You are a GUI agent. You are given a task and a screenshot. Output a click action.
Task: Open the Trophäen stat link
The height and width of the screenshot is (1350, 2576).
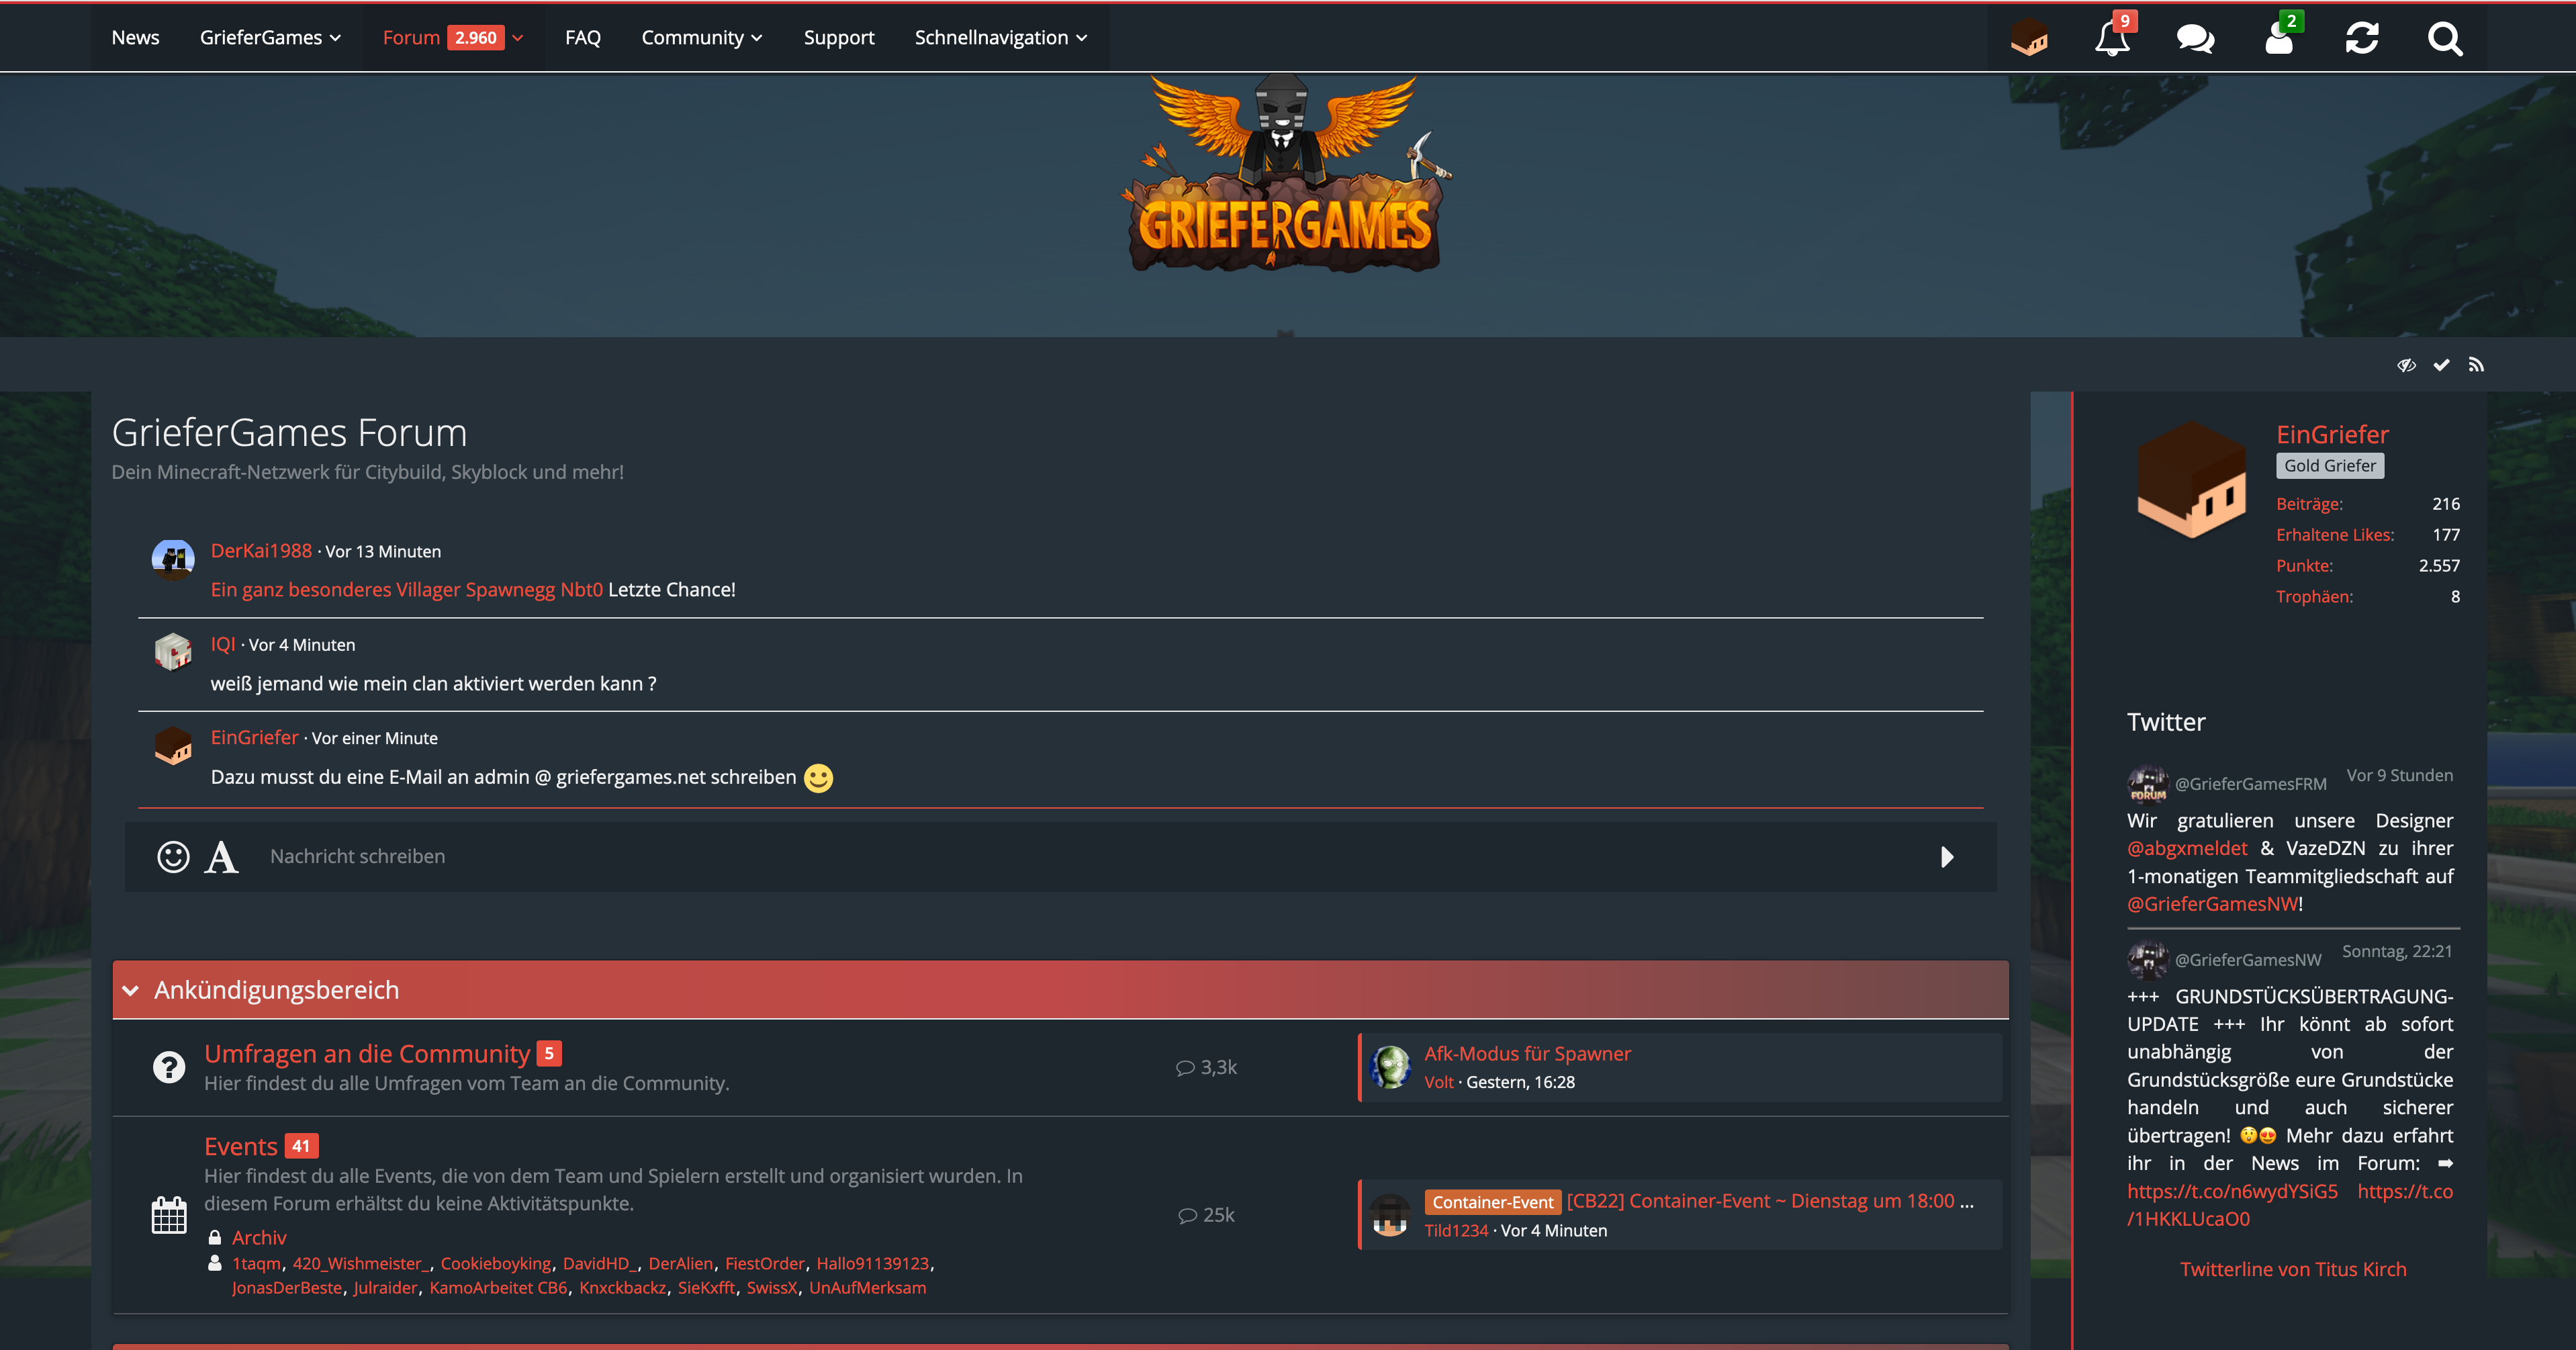point(2314,597)
